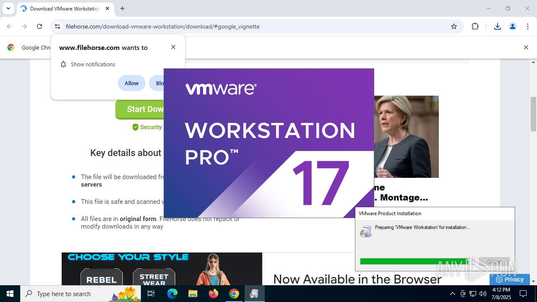The height and width of the screenshot is (302, 537).
Task: Click the Chrome forward arrow
Action: [x=24, y=26]
